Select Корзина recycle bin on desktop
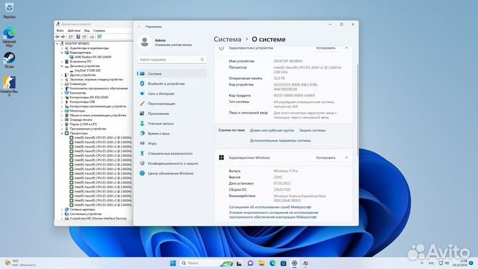 point(9,11)
